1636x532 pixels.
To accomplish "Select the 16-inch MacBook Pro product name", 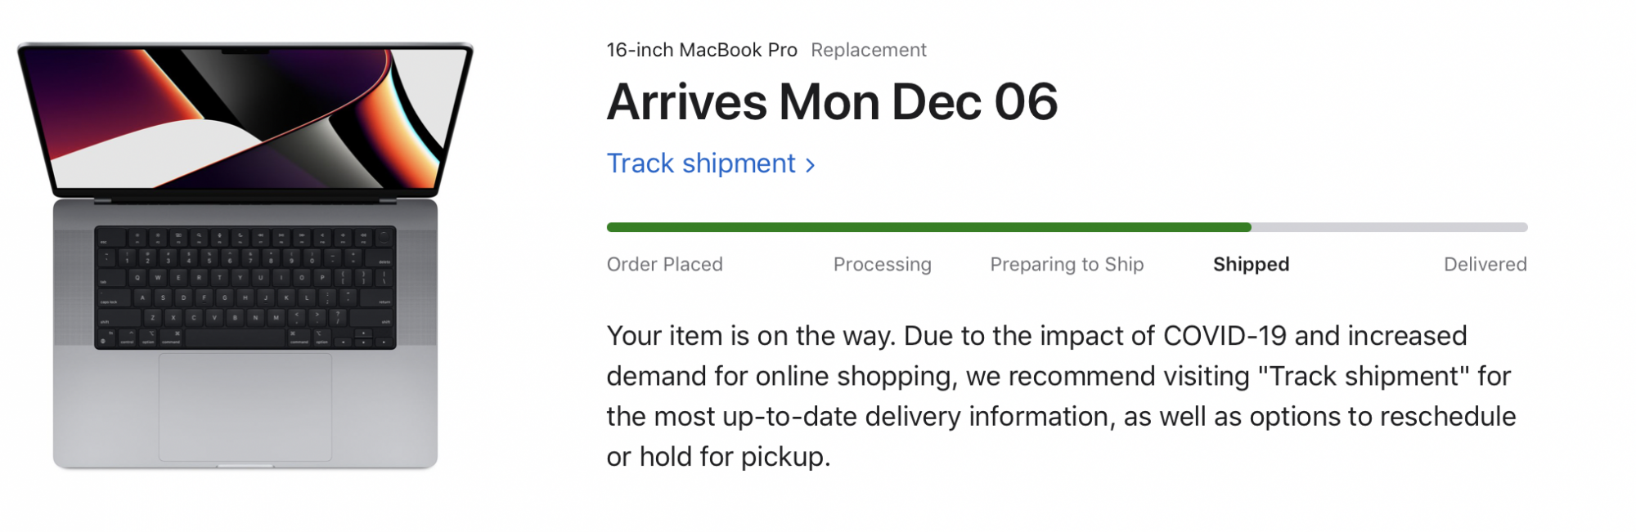I will click(701, 50).
